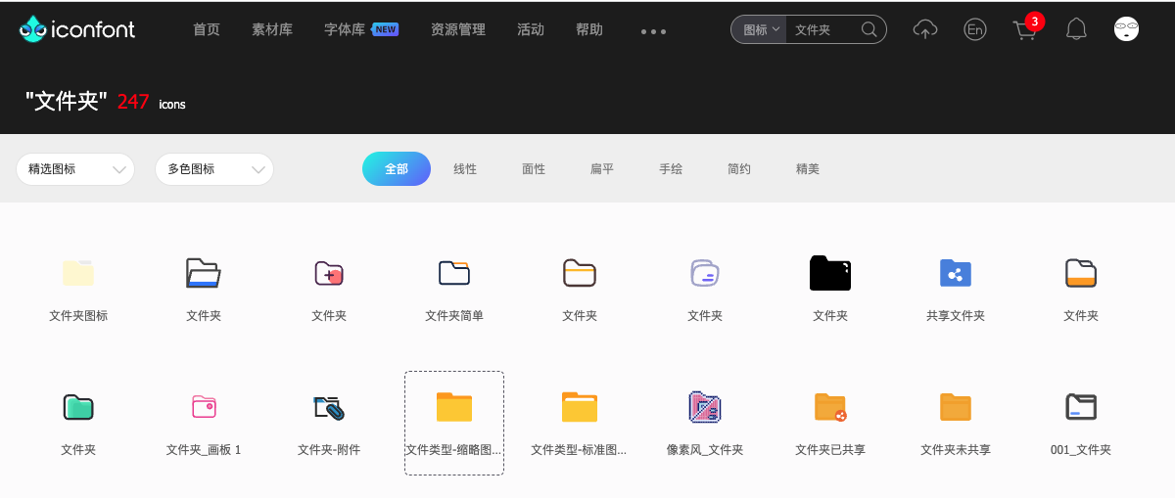
Task: Select the folder icon with orange bottom
Action: click(1081, 273)
